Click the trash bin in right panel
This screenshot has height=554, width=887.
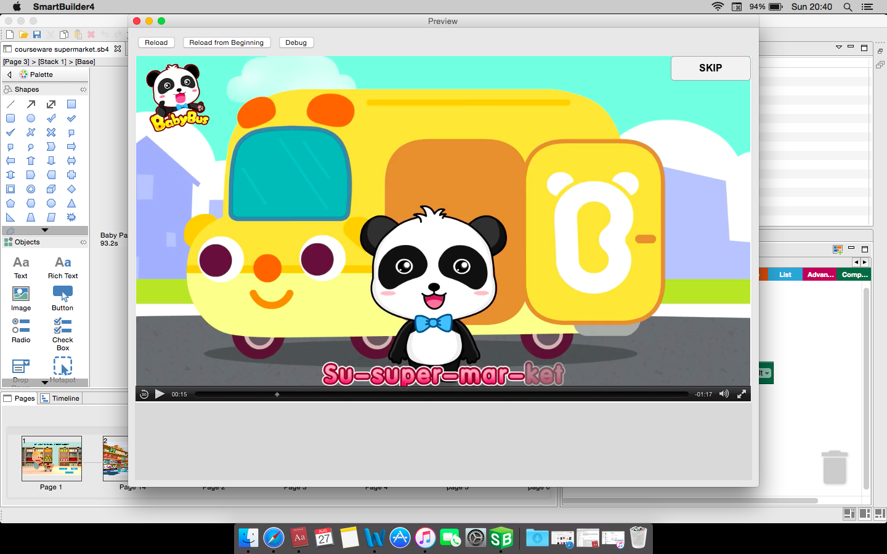(835, 467)
